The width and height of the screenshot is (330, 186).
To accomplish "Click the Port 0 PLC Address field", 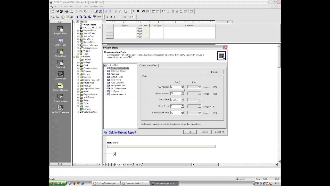I will click(x=175, y=87).
